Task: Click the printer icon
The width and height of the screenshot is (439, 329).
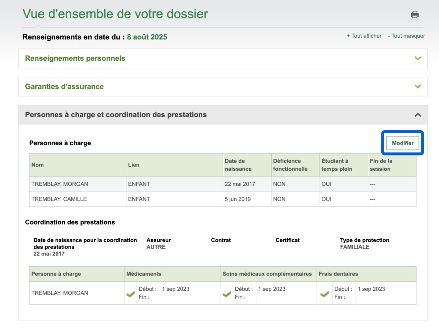Action: pos(415,15)
